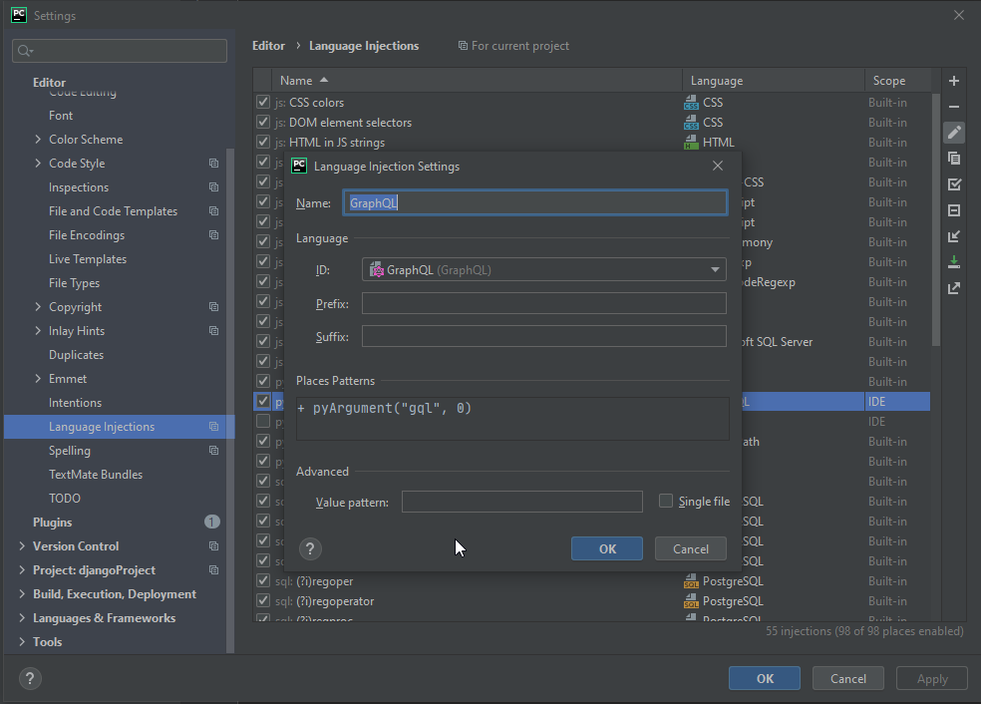The image size is (981, 704).
Task: Enable the Single file option
Action: pyautogui.click(x=666, y=501)
